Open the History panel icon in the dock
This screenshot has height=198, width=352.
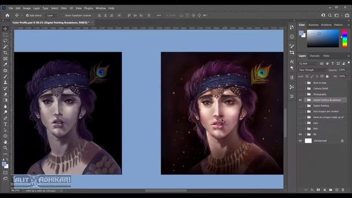291,27
